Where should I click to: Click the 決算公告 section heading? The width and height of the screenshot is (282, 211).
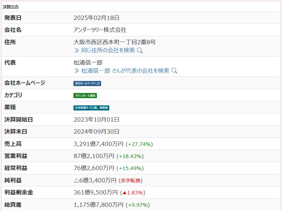click(11, 7)
